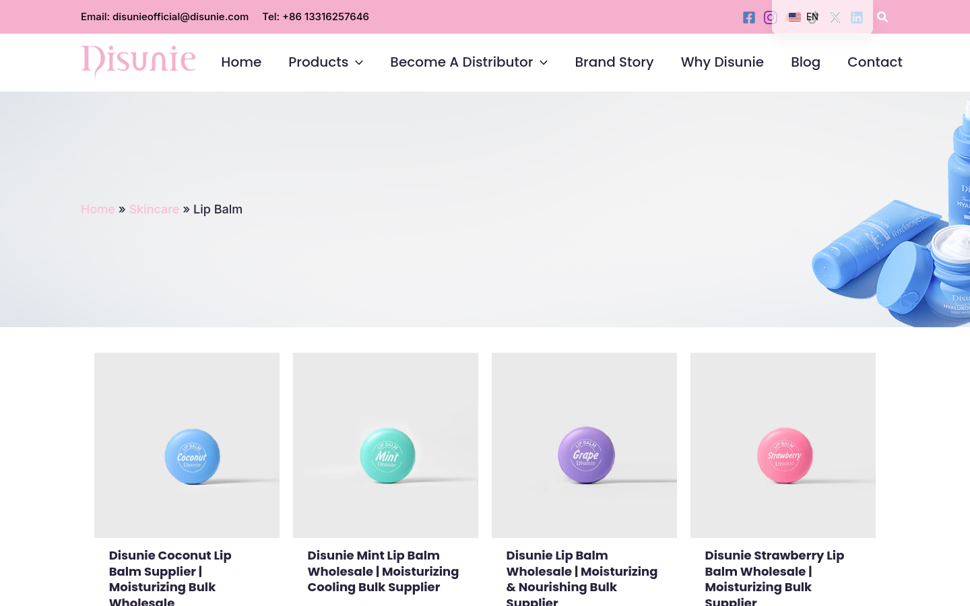Click the Home breadcrumb link
Image resolution: width=970 pixels, height=606 pixels.
coord(98,209)
